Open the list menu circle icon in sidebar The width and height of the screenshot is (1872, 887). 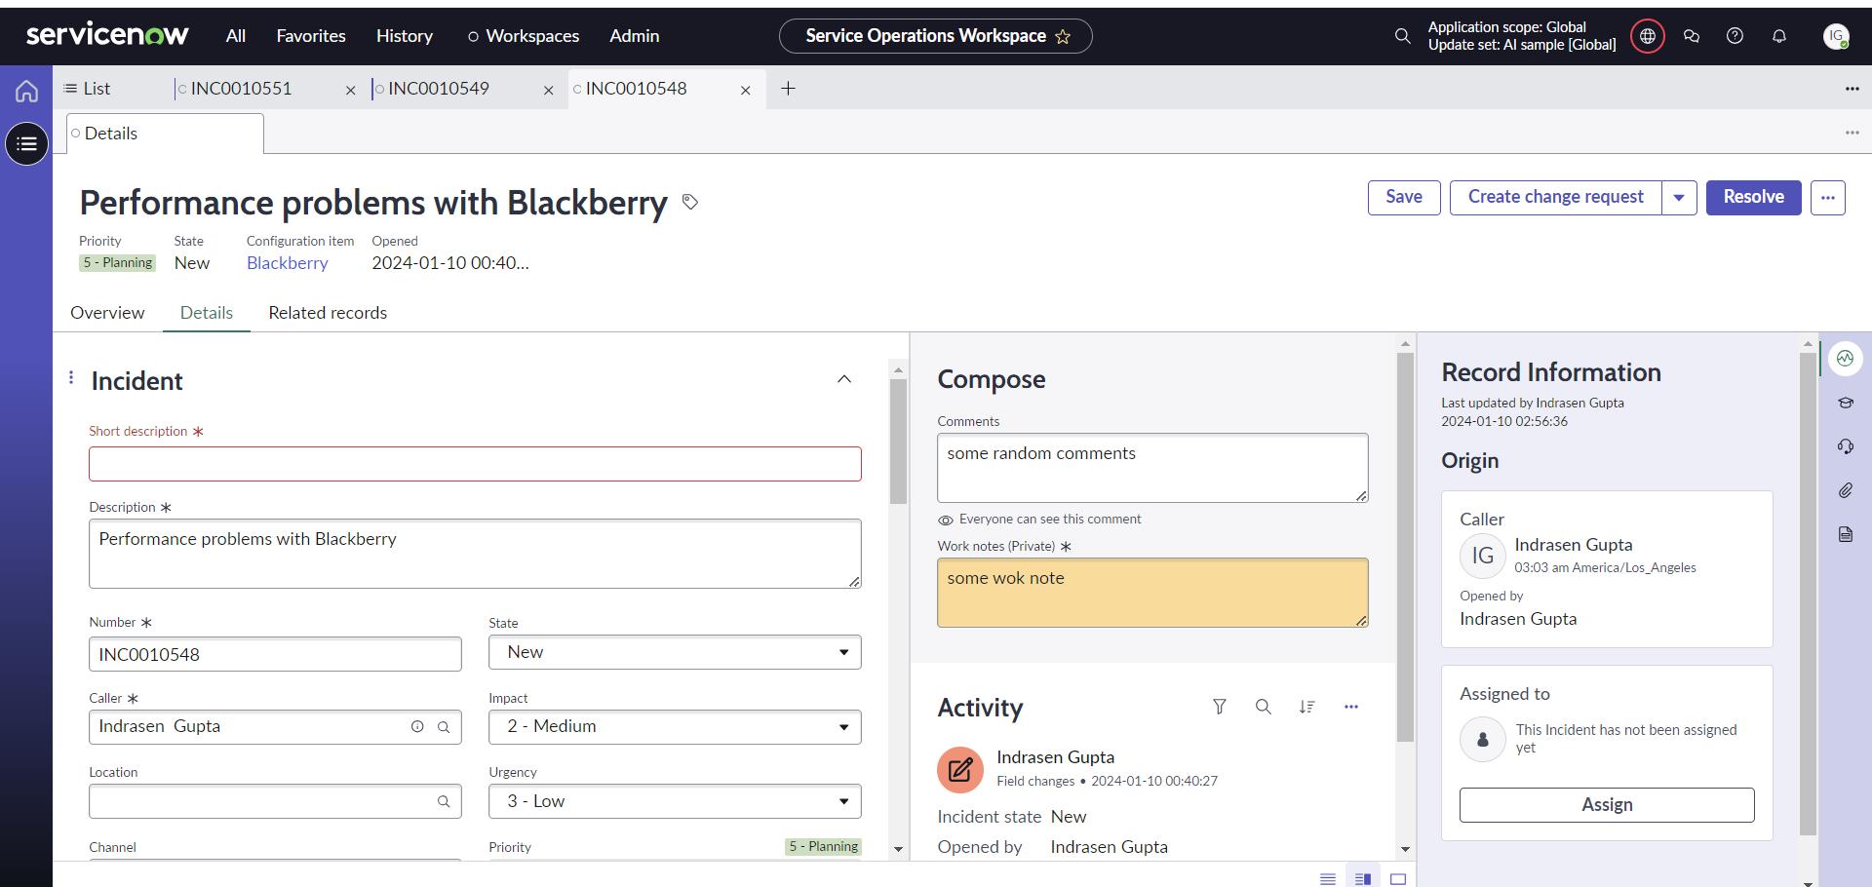pos(27,144)
